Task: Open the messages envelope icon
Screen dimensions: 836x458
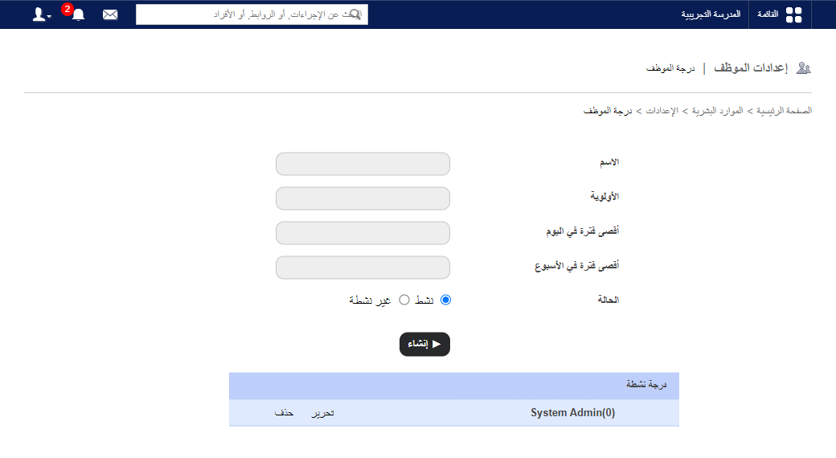Action: coord(110,14)
